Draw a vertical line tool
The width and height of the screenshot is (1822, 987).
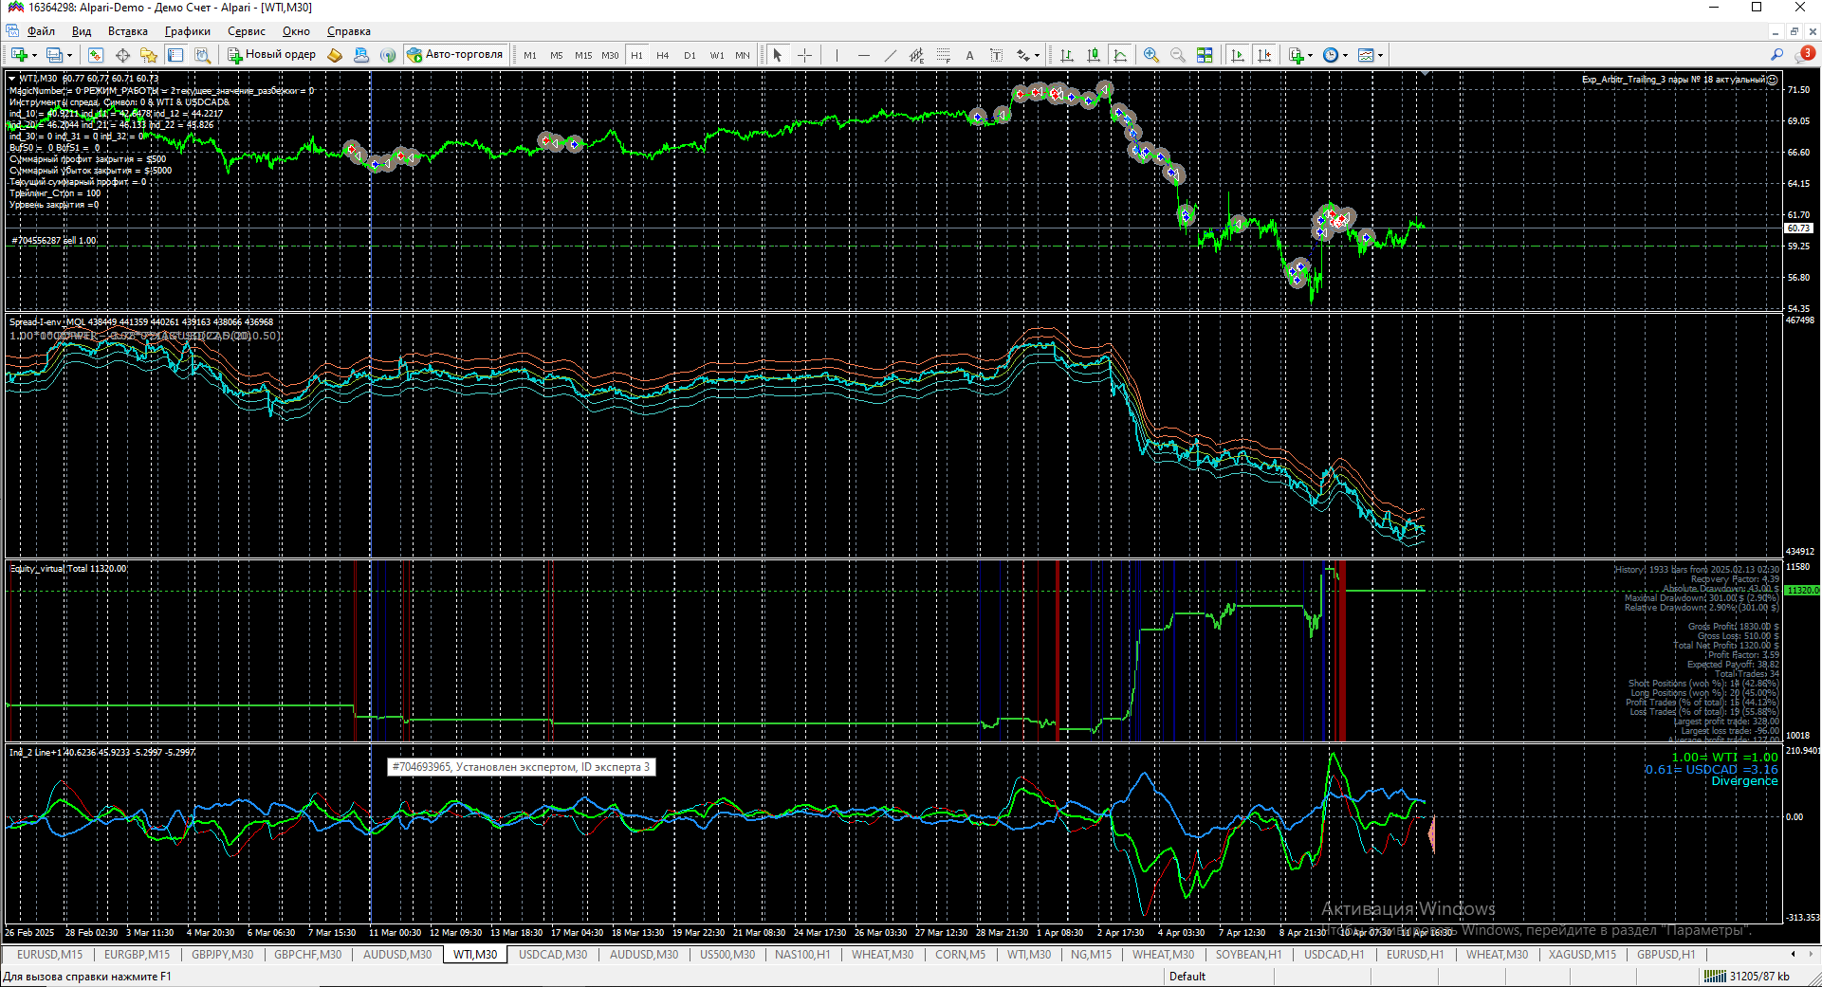pyautogui.click(x=837, y=55)
